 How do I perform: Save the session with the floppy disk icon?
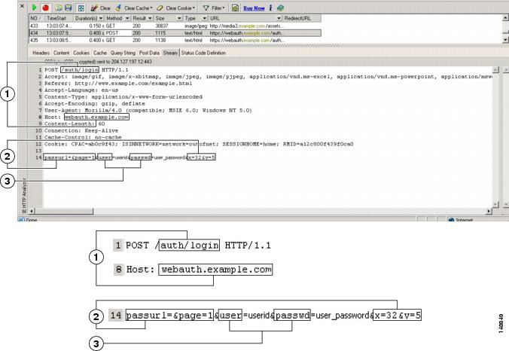pos(68,8)
